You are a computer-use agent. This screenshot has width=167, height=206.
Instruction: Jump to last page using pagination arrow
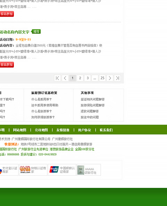(117, 78)
